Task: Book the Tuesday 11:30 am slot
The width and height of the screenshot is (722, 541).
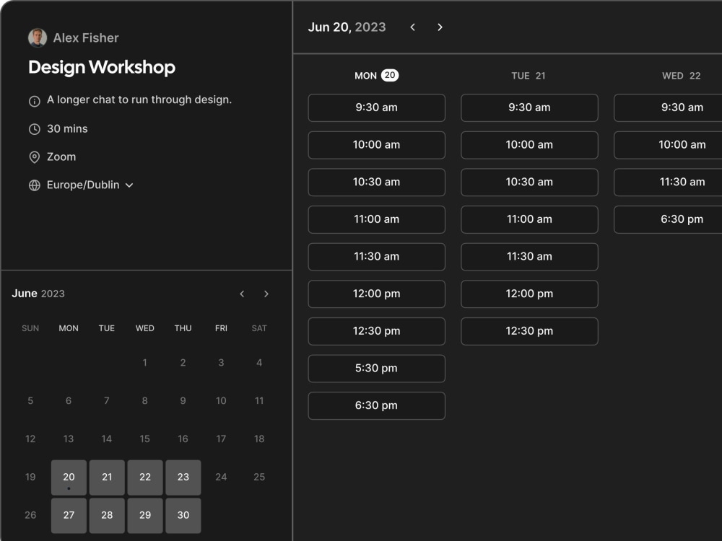Action: pyautogui.click(x=529, y=257)
